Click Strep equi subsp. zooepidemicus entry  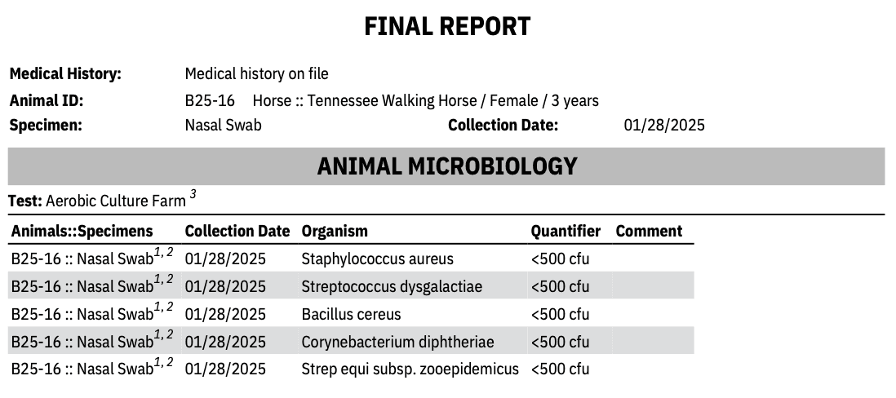tap(410, 369)
